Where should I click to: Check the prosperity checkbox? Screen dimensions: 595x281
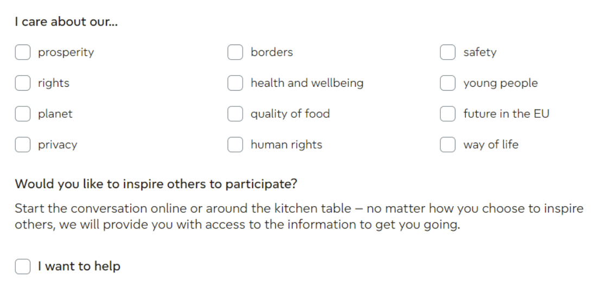[22, 52]
